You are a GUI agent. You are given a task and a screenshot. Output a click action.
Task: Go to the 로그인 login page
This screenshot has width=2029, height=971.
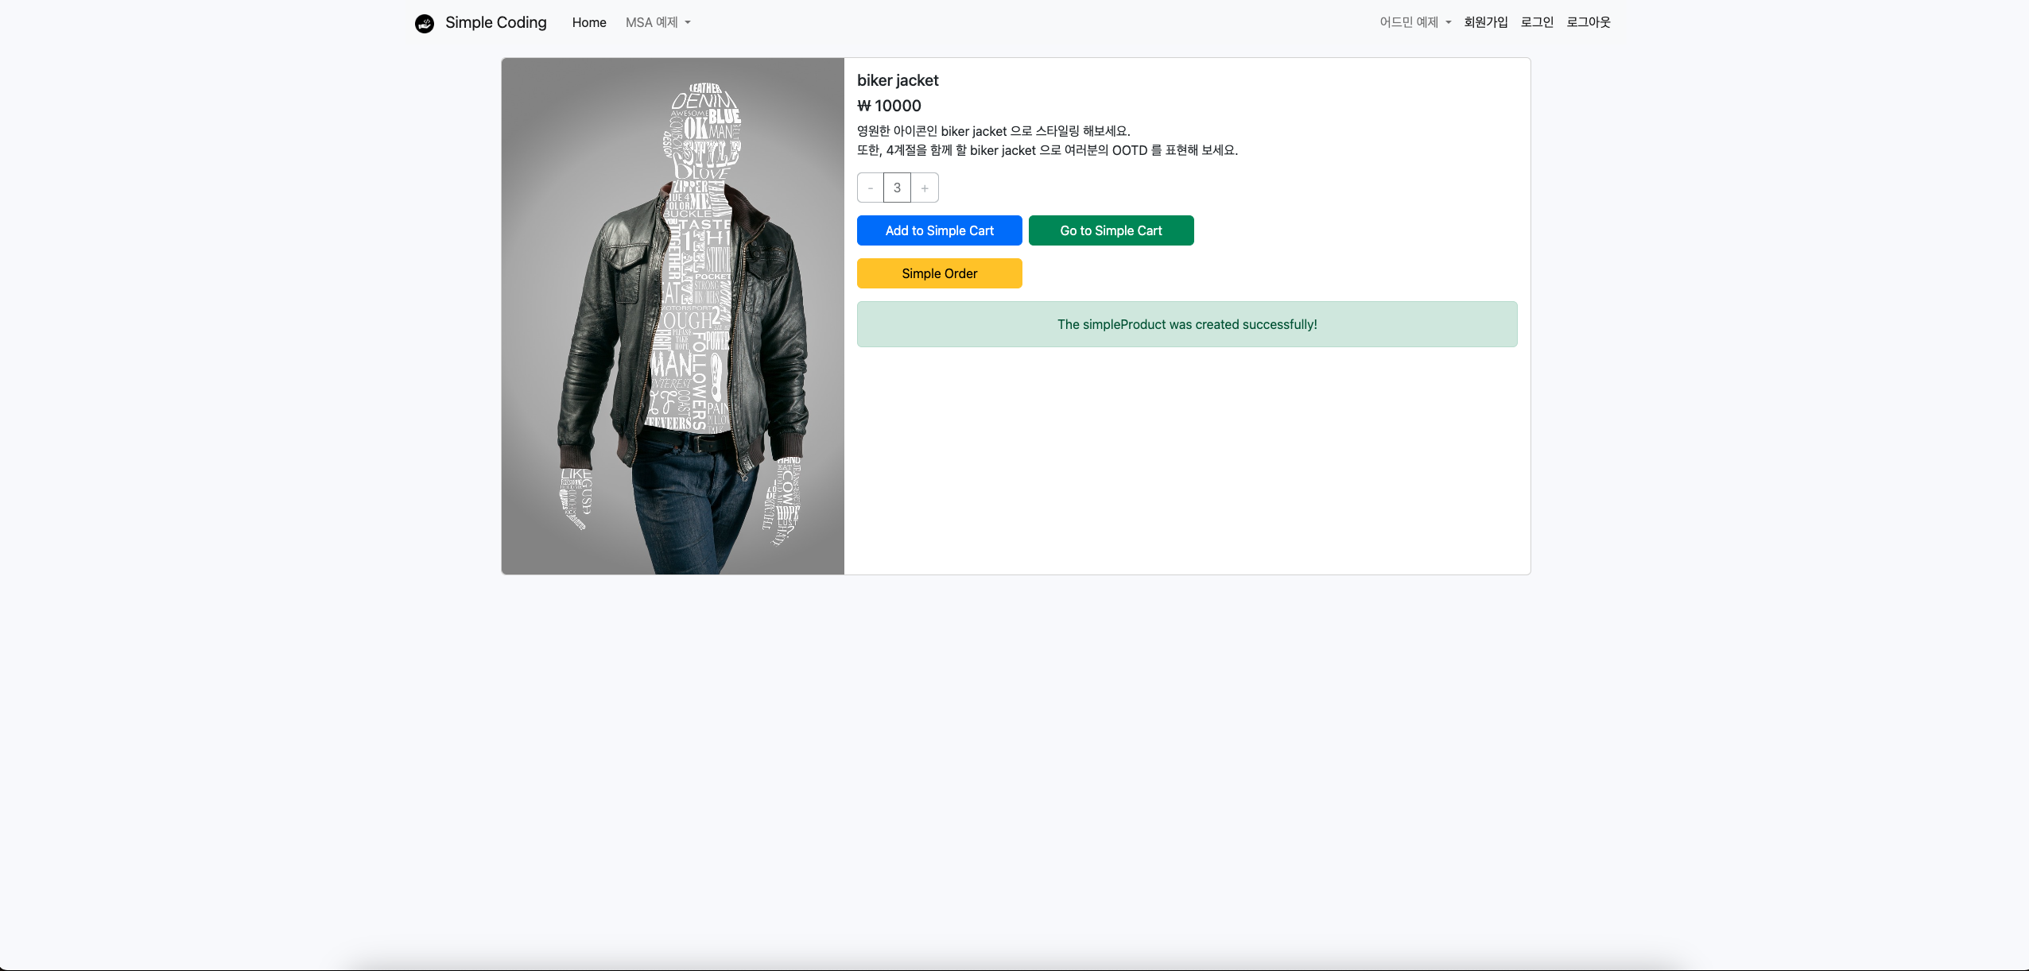pos(1536,22)
